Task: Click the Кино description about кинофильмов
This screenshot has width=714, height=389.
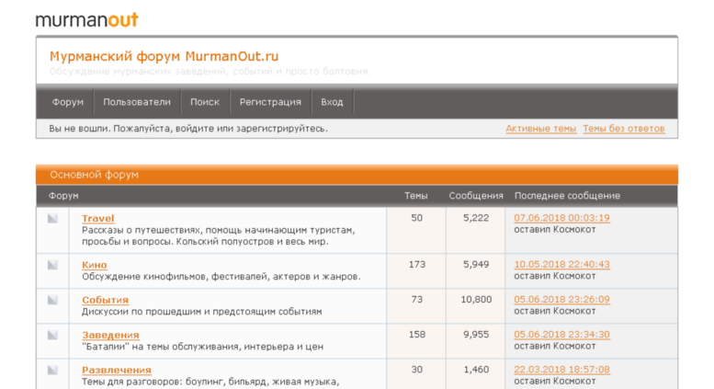Action: [221, 277]
